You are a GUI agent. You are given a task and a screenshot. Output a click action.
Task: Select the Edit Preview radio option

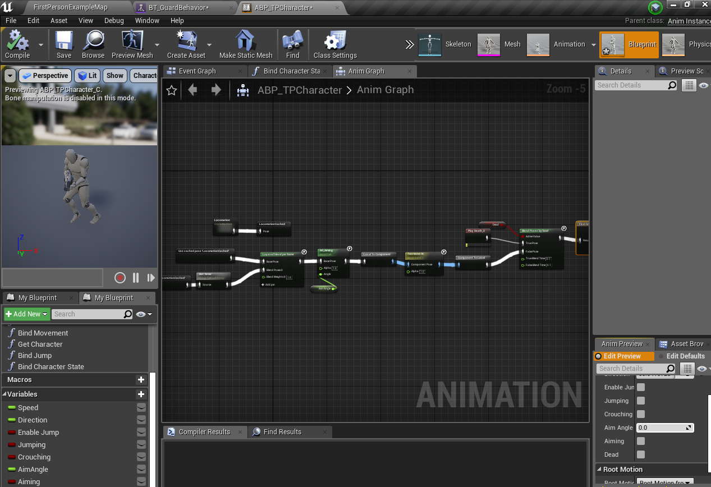(624, 356)
